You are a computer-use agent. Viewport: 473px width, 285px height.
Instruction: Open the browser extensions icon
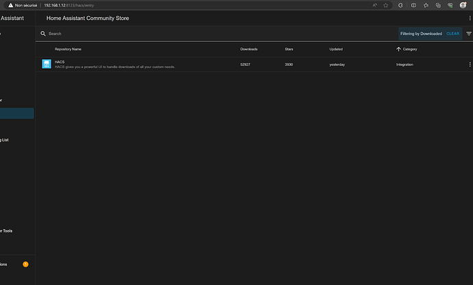(400, 5)
